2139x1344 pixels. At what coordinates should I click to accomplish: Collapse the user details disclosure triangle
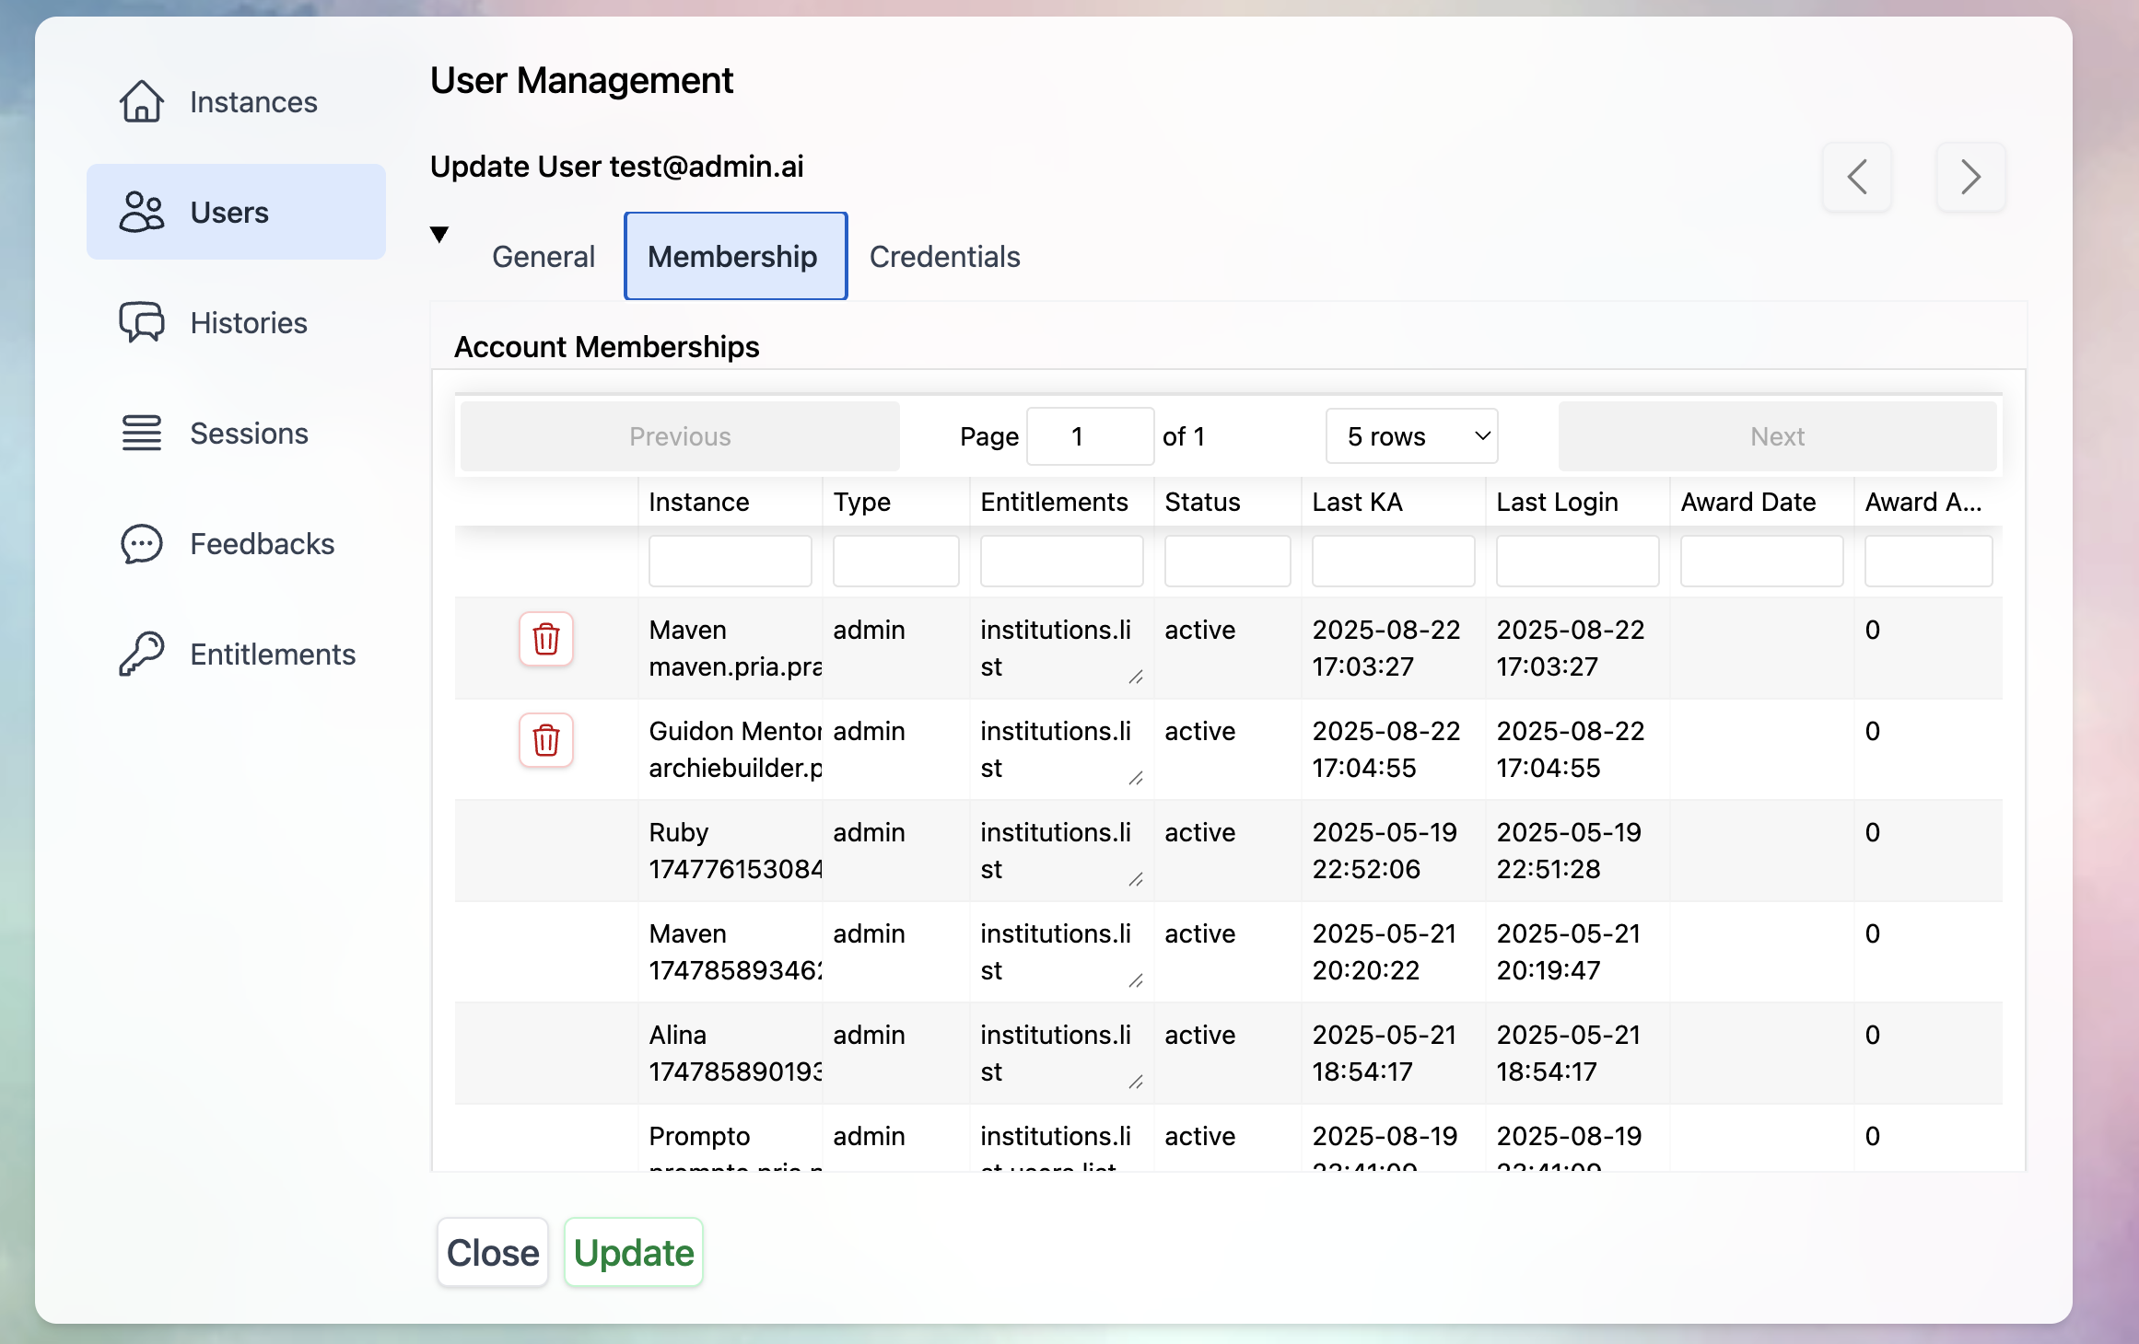(440, 234)
